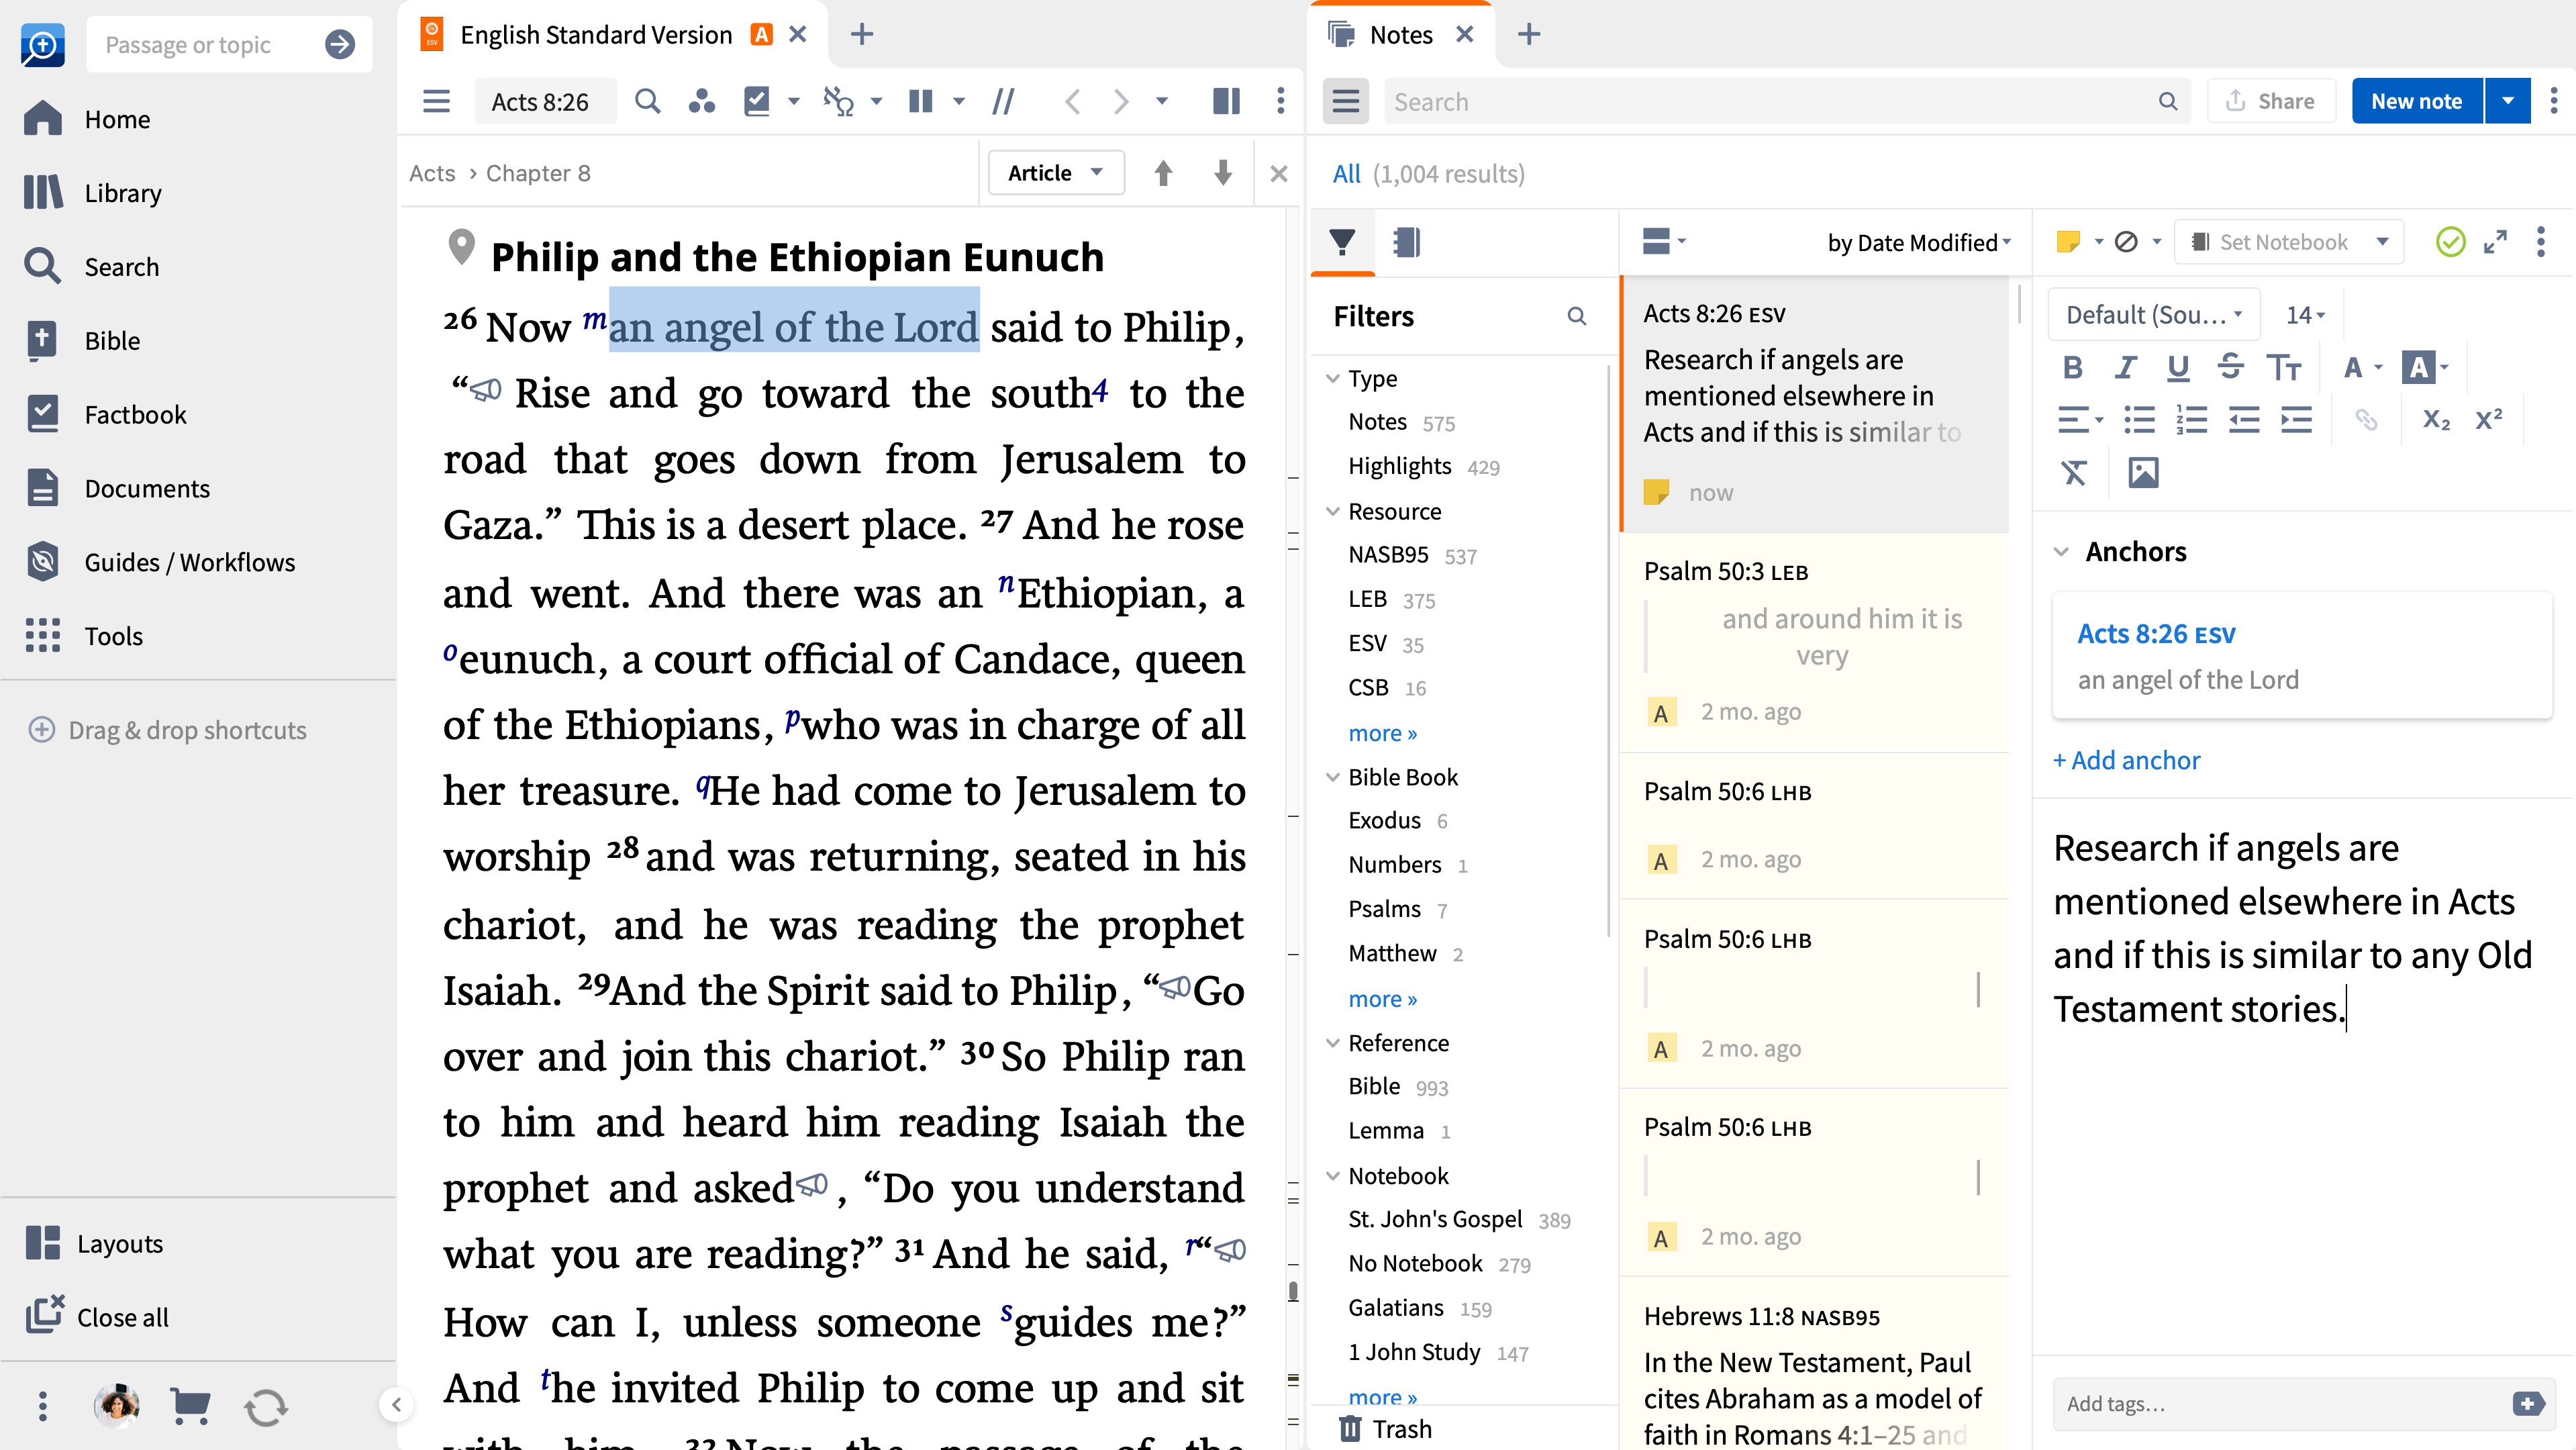Collapse the Bible Book filter section
This screenshot has width=2576, height=1450.
[x=1334, y=777]
